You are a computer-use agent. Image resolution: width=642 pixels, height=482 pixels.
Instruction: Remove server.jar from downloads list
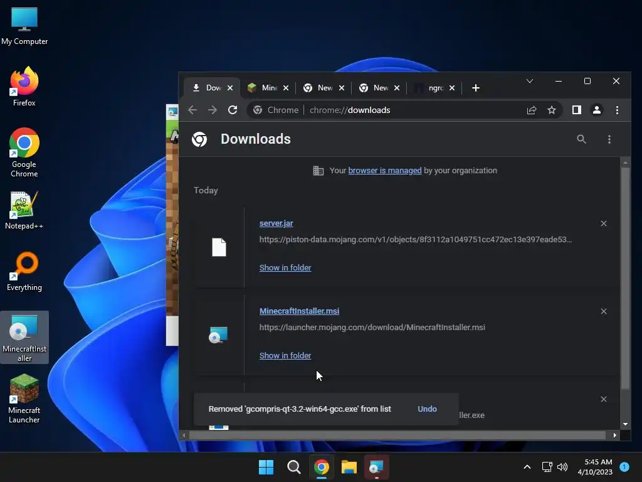[604, 223]
